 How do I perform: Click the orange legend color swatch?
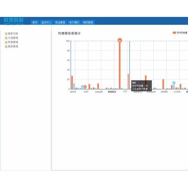pos(174,32)
